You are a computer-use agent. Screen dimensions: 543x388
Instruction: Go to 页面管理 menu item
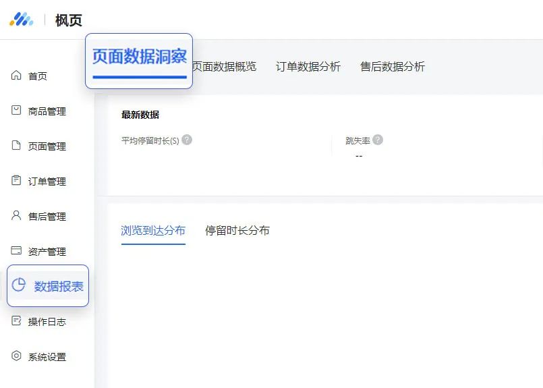tap(47, 146)
